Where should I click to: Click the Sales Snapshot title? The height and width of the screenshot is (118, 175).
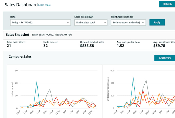click(x=17, y=35)
